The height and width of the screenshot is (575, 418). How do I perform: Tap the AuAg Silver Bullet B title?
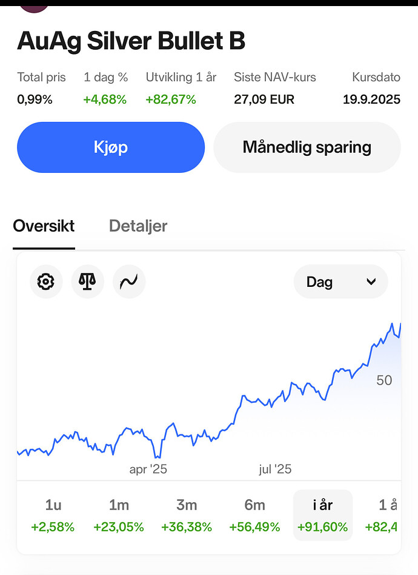point(131,41)
